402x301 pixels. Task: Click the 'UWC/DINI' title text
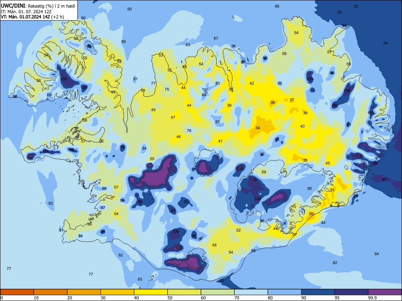[x=13, y=6]
